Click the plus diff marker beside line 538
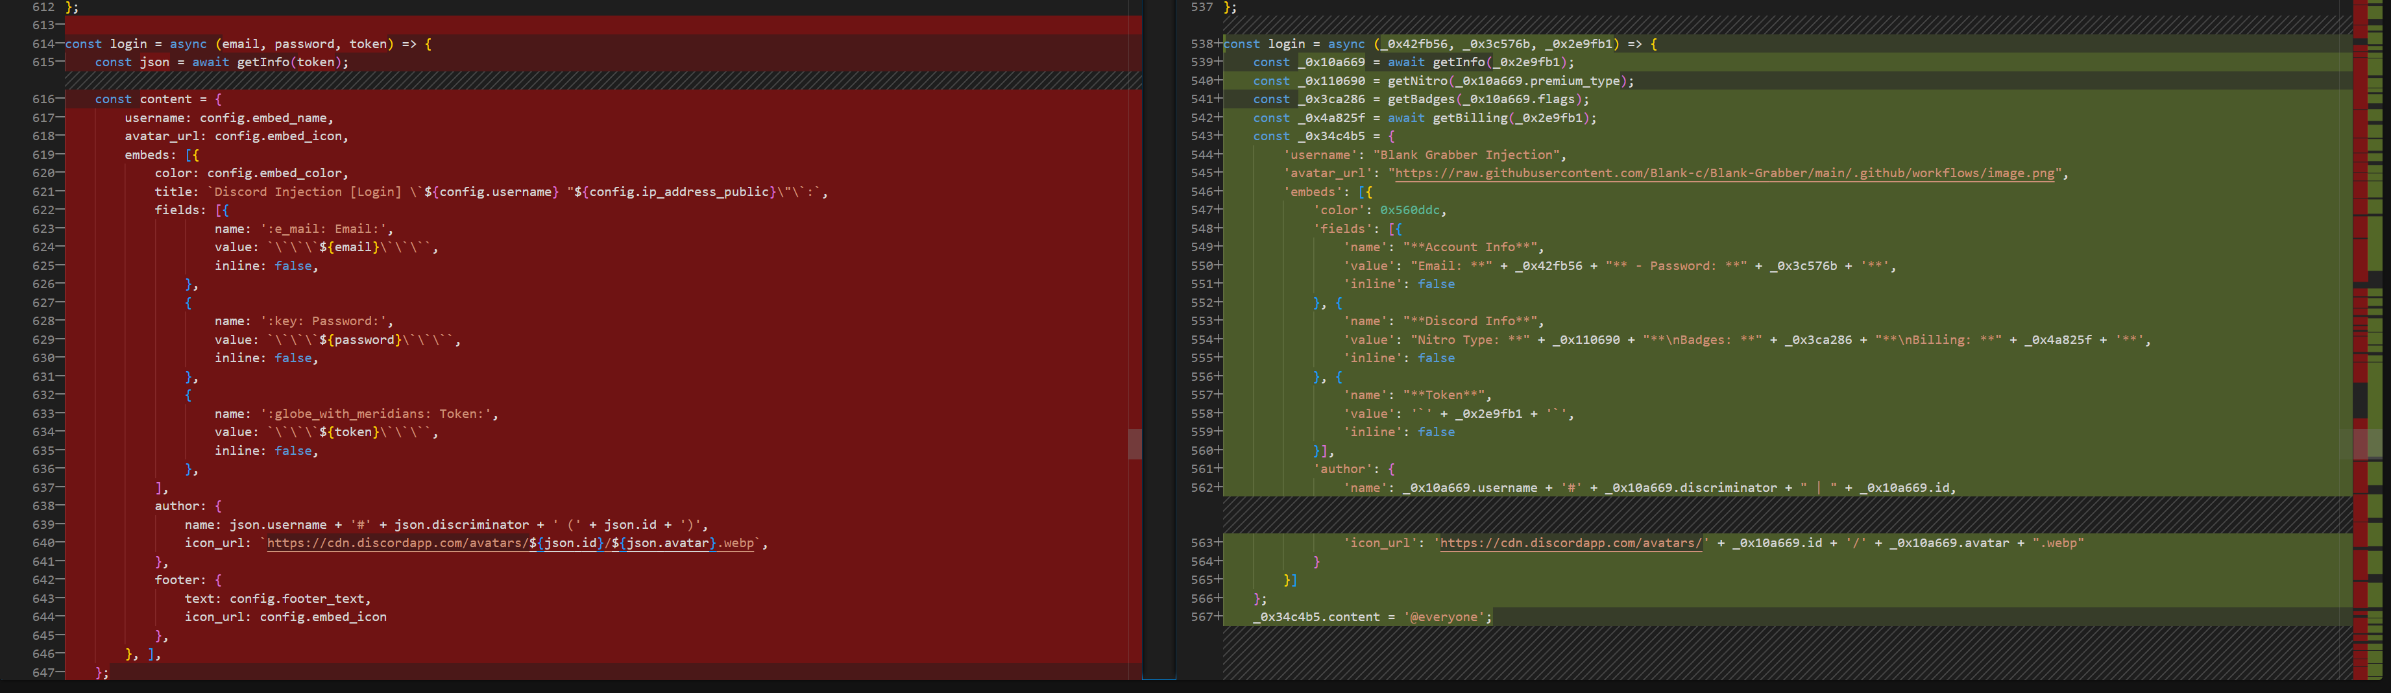This screenshot has width=2391, height=693. [1218, 43]
